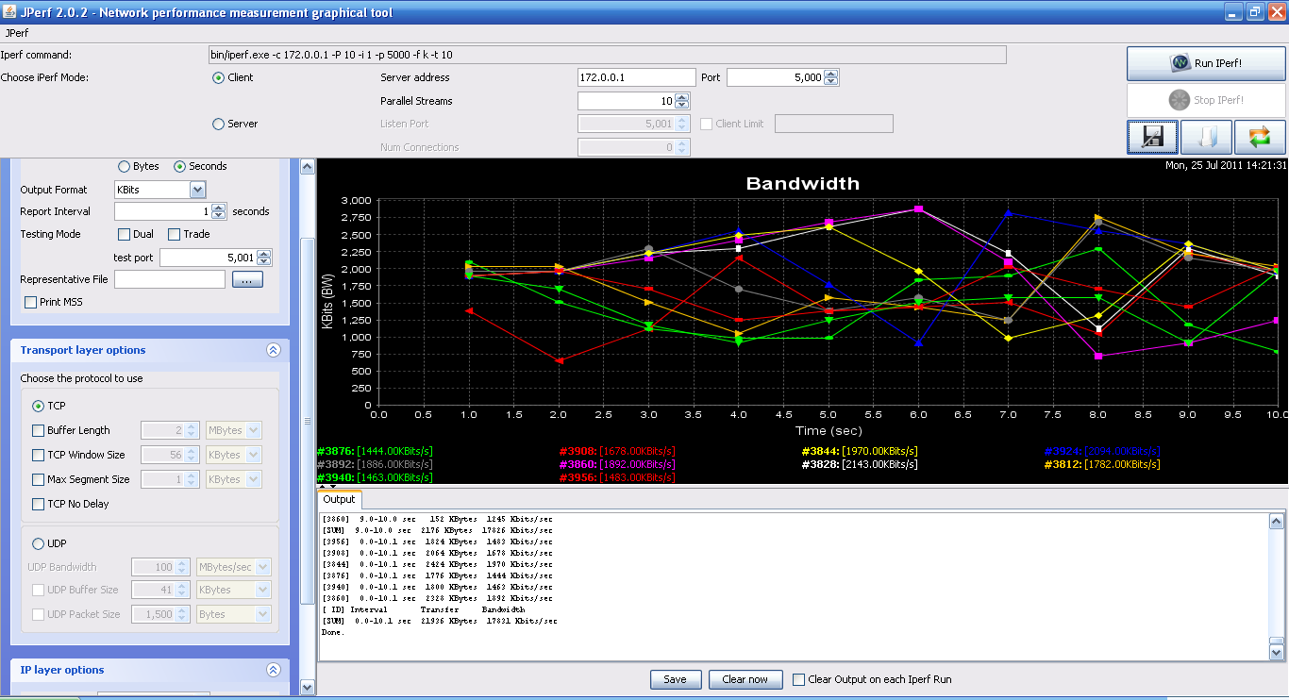
Task: Click the floppy disk save configuration icon
Action: coord(1152,137)
